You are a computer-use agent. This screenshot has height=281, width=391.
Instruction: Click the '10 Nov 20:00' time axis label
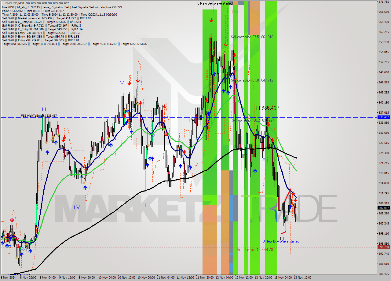point(146,278)
